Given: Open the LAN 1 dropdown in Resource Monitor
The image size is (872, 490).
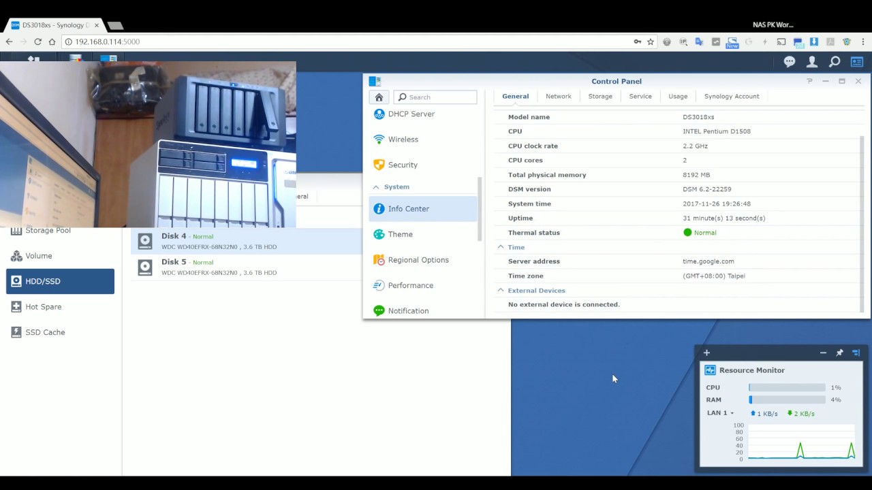Looking at the screenshot, I should [x=721, y=413].
